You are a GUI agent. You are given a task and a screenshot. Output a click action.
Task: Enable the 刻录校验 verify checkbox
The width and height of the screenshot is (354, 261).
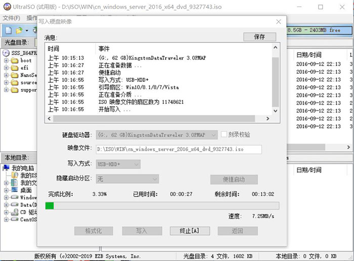[x=224, y=134]
